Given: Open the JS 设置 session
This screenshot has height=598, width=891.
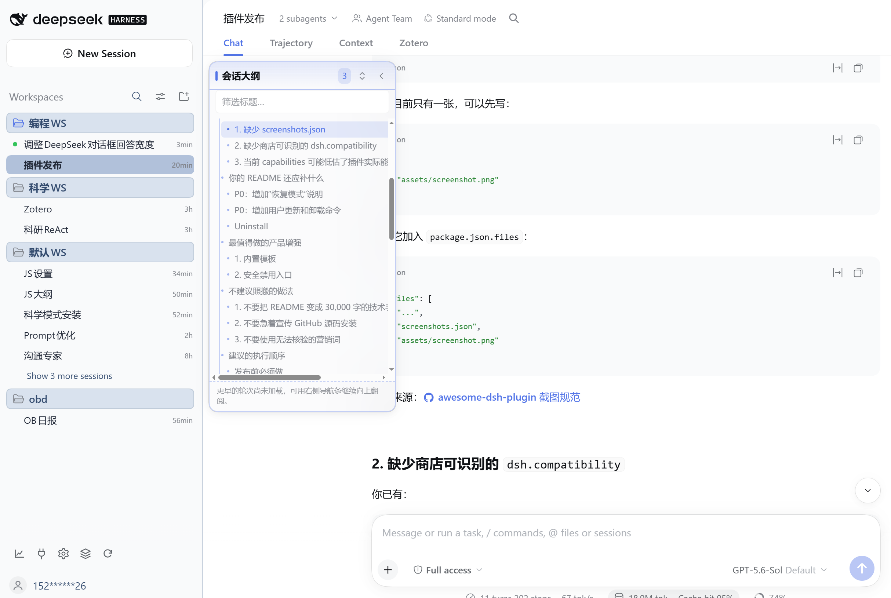Looking at the screenshot, I should [100, 273].
